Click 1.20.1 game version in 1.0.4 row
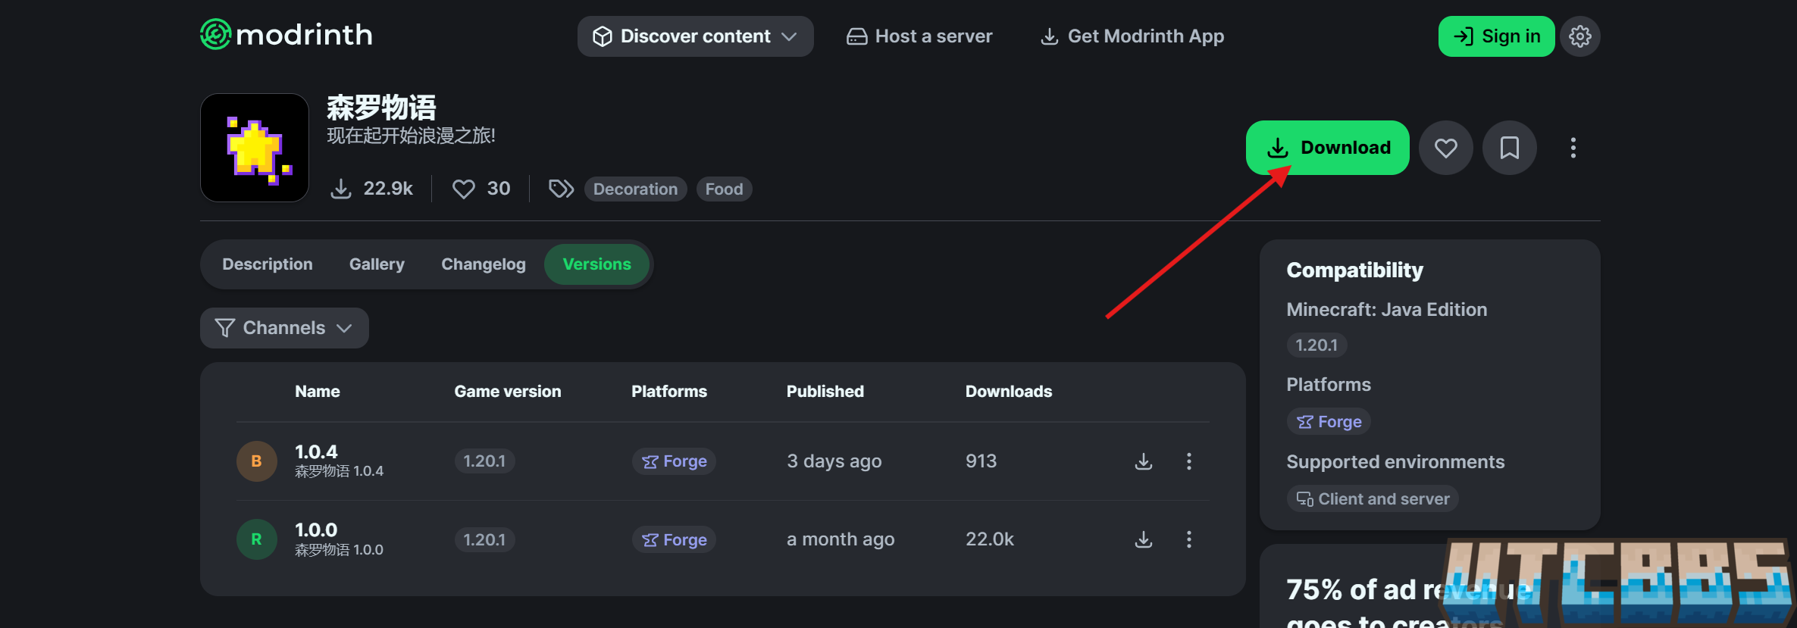Image resolution: width=1797 pixels, height=628 pixels. tap(484, 461)
